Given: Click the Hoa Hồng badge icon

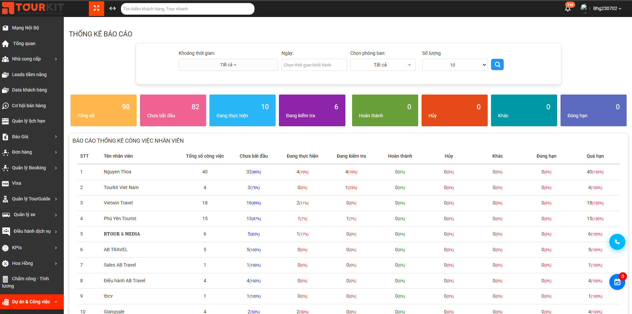Looking at the screenshot, I should (x=5, y=264).
